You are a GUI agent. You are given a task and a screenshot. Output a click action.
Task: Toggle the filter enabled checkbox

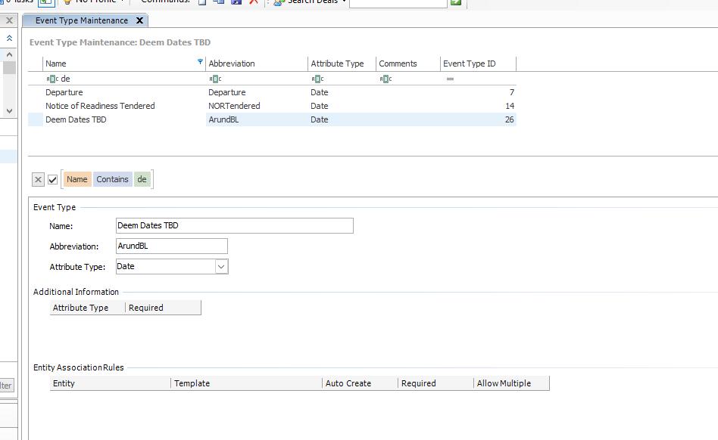tap(53, 179)
